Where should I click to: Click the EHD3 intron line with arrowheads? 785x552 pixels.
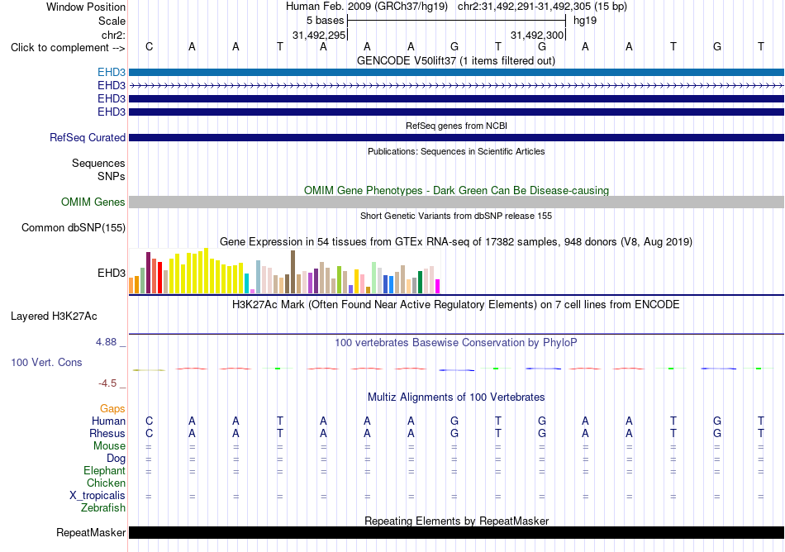pos(456,86)
